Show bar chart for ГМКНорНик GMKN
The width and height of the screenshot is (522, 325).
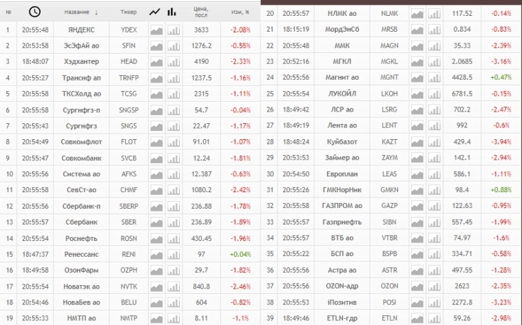[x=434, y=190]
